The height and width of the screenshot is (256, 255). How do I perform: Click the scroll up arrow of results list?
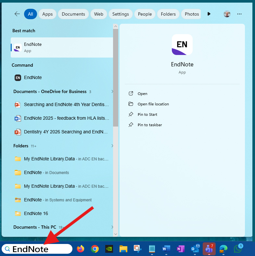[x=116, y=26]
